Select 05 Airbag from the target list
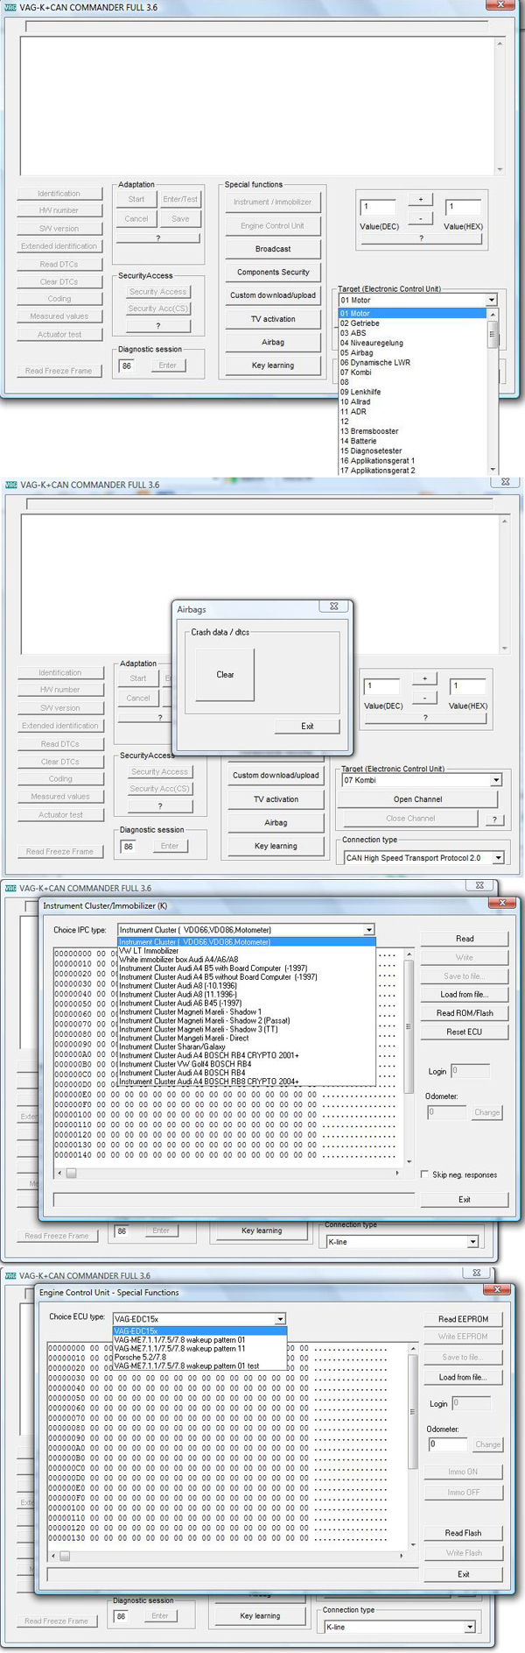525x1653 pixels. pos(357,353)
